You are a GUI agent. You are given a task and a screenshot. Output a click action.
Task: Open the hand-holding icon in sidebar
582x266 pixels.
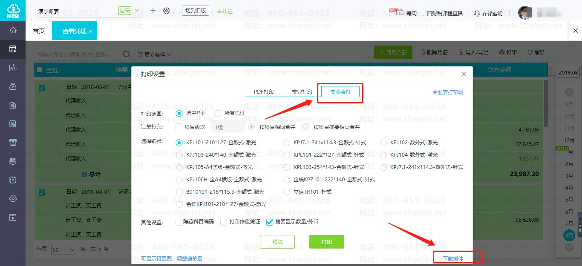(x=13, y=161)
